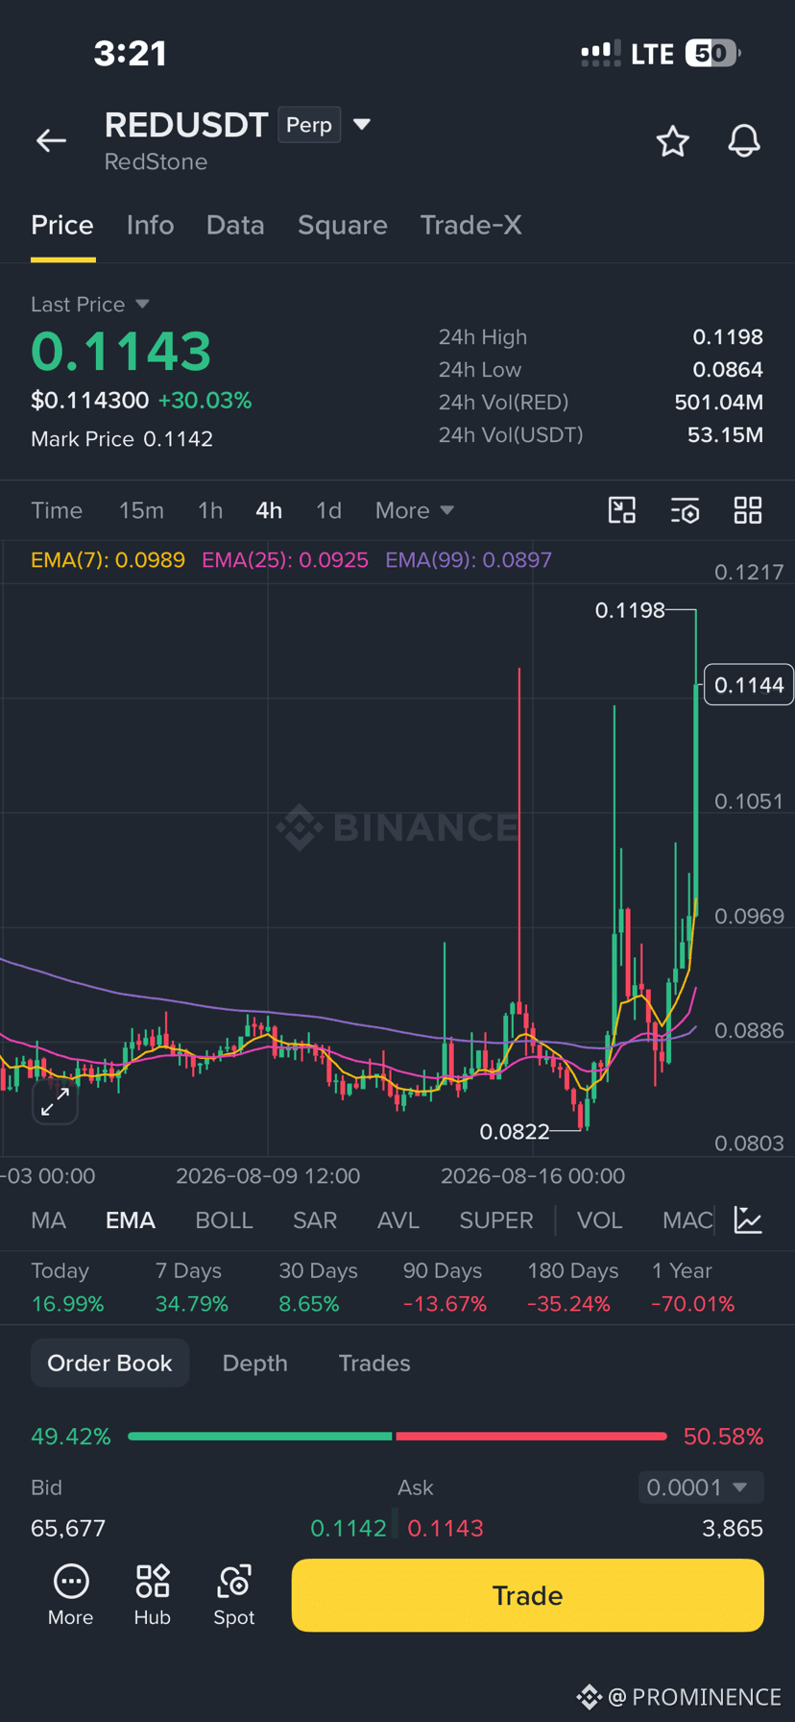Open the More menu icon at bottom
Viewport: 795px width, 1722px height.
(x=71, y=1596)
